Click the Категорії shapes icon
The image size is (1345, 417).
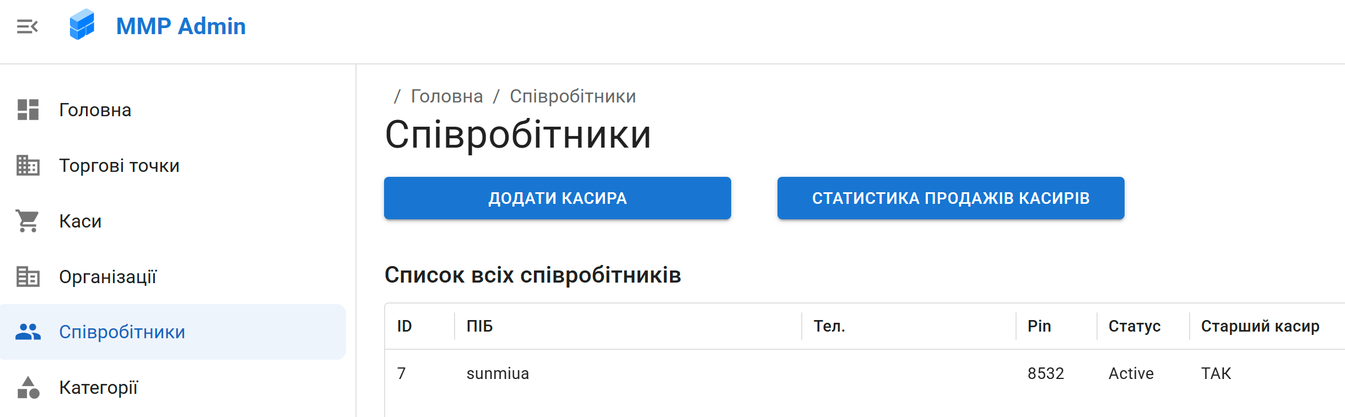point(28,387)
